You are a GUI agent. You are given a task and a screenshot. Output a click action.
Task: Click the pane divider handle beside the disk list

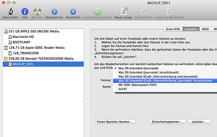click(x=87, y=99)
